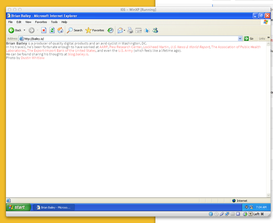The width and height of the screenshot is (273, 223).
Task: Click the VirtualBox host key arrow icon
Action: pos(250,214)
